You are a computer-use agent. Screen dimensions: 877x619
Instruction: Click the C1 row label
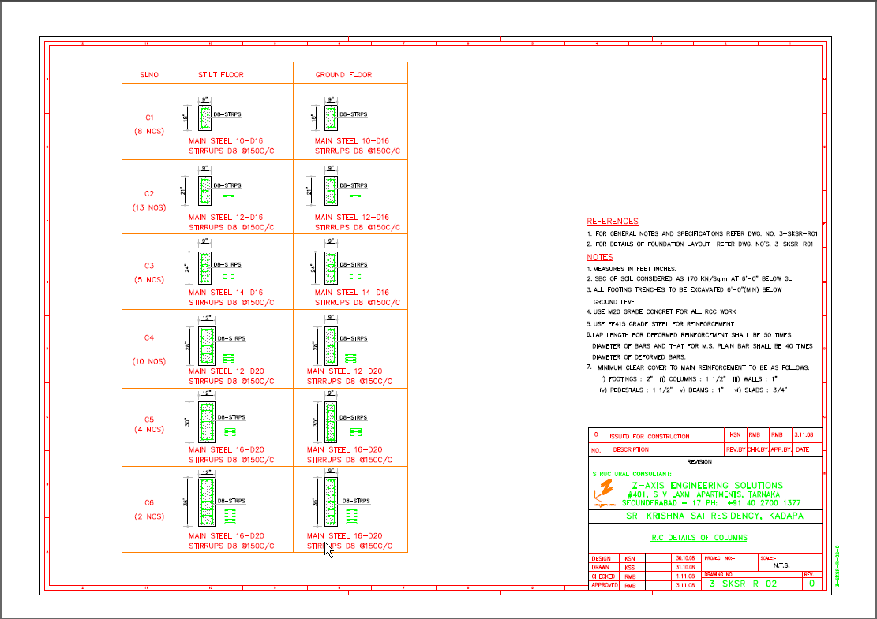(x=149, y=117)
